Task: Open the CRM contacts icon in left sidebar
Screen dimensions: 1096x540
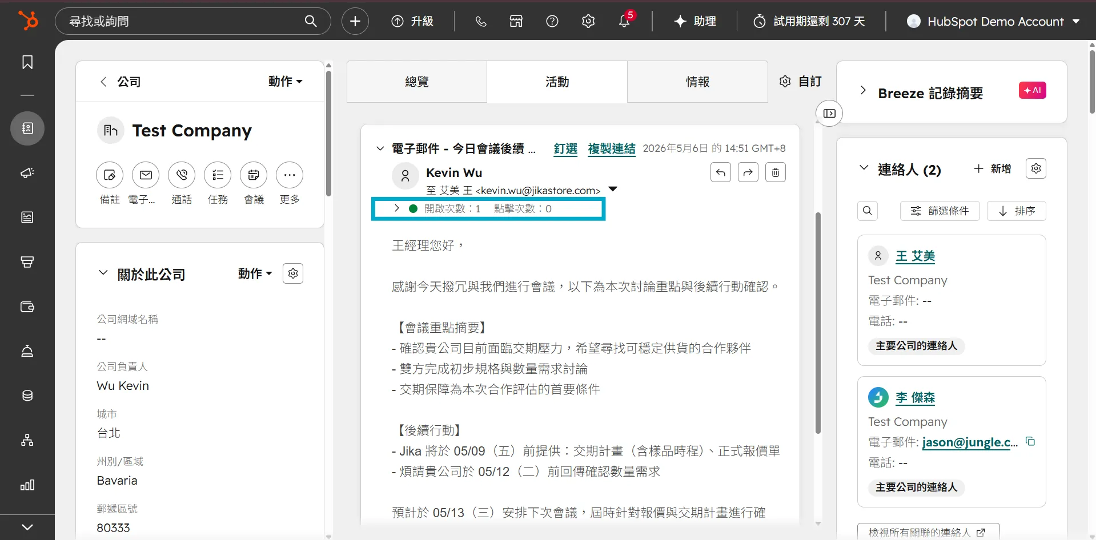Action: [x=27, y=128]
